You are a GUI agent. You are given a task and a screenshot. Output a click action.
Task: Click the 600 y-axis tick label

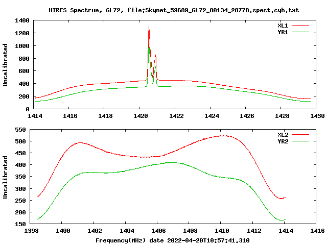click(24, 71)
